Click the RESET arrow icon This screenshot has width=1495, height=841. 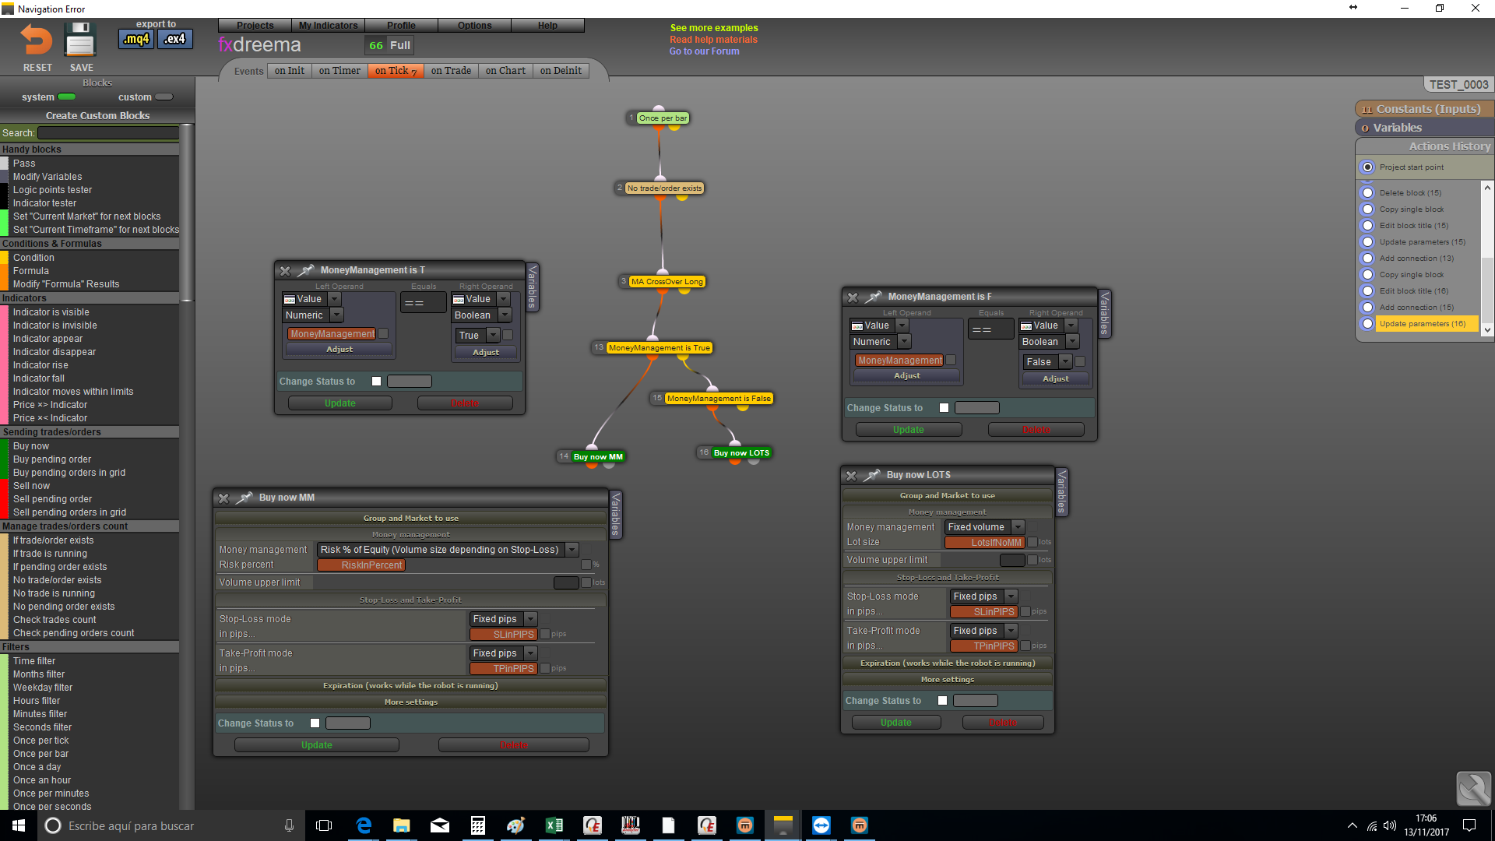36,40
